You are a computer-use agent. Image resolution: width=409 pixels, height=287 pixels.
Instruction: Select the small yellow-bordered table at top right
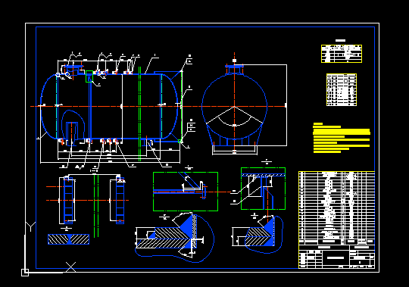(342, 54)
